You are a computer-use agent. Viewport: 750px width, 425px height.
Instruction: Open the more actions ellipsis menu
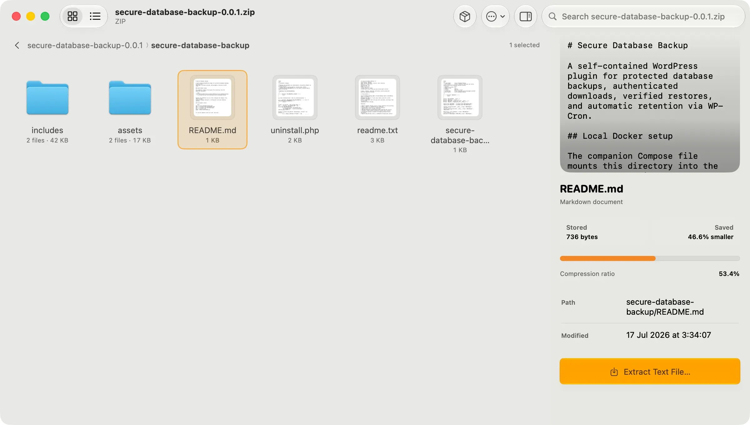coord(495,16)
